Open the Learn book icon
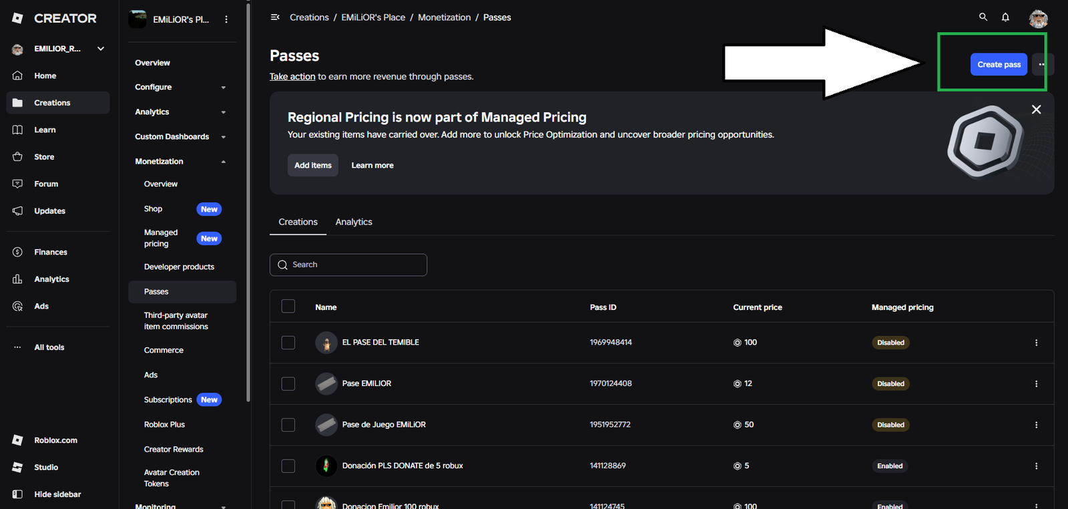The width and height of the screenshot is (1068, 509). tap(18, 130)
